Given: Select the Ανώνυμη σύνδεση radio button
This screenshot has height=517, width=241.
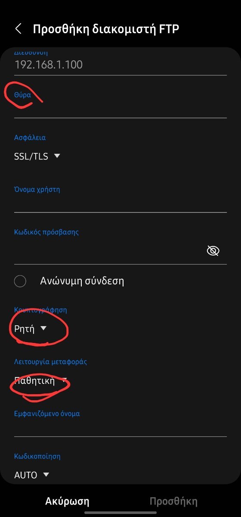Looking at the screenshot, I should pos(20,281).
